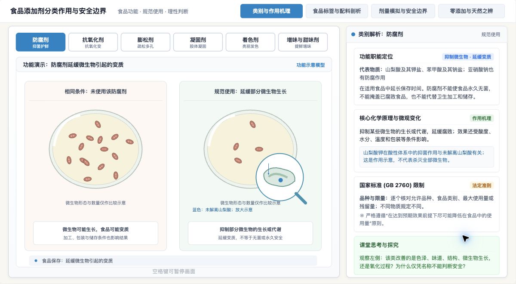Click the untreated petri dish illustration
The image size is (516, 284).
(x=95, y=149)
